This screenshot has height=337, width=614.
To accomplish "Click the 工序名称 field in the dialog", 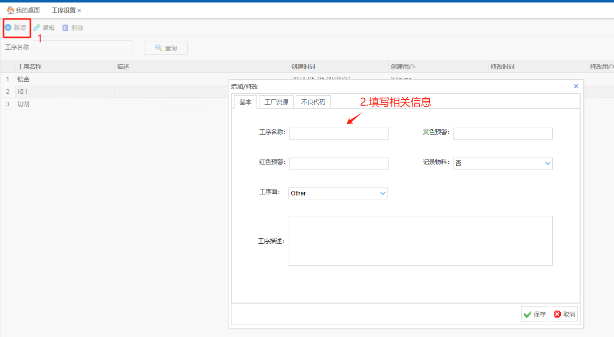I will pyautogui.click(x=339, y=133).
